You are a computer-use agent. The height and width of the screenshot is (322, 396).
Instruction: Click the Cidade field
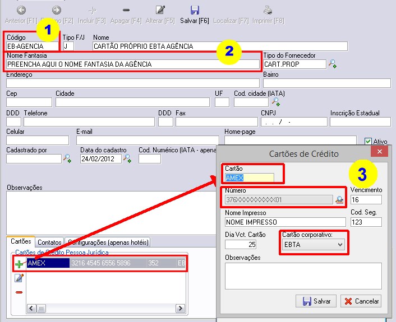pos(132,102)
